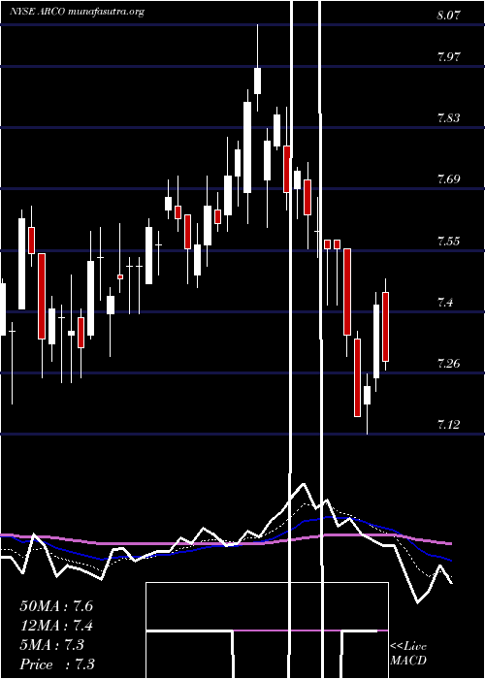
Task: Click the '5MA : 7.3' reading
Action: (52, 645)
